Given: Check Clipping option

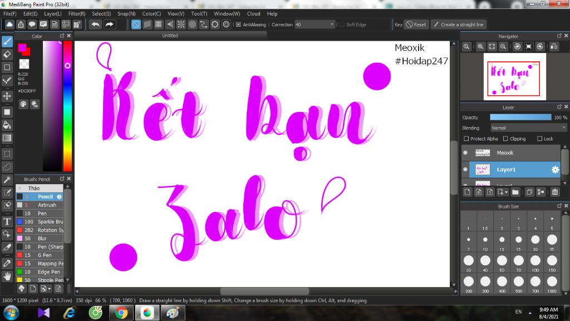Looking at the screenshot, I should (505, 139).
